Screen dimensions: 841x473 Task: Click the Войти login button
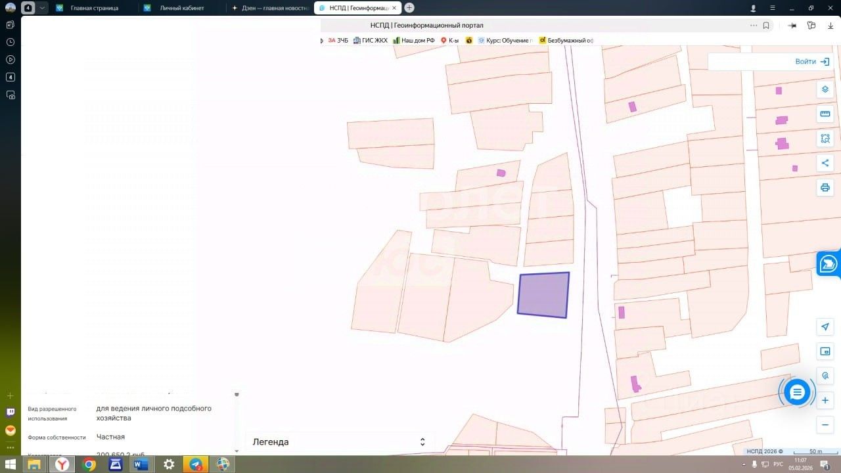(812, 62)
